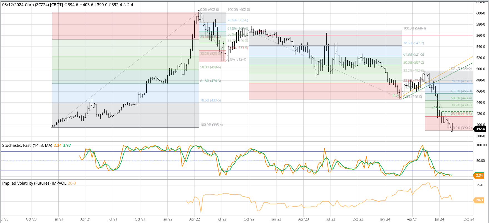Click the Jan '22 date on time axis

coord(167,219)
